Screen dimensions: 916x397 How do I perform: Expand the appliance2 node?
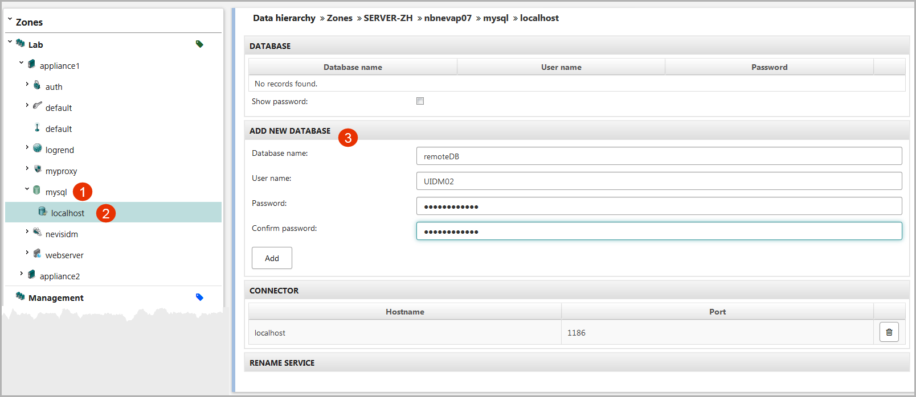tap(21, 273)
